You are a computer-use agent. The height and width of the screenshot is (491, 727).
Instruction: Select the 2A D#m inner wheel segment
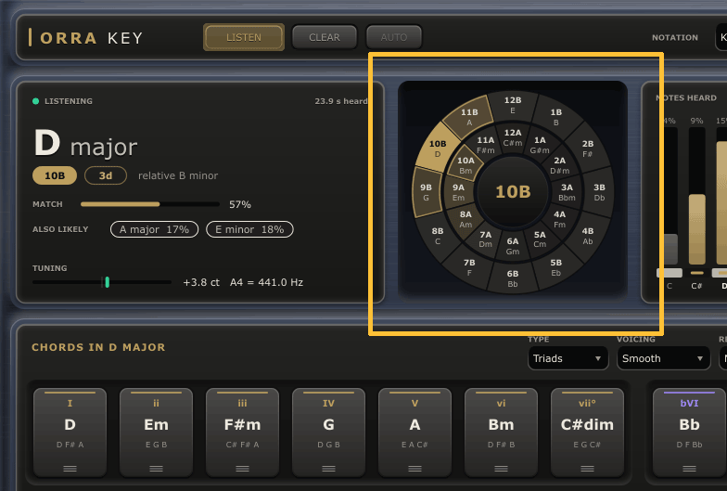(560, 165)
